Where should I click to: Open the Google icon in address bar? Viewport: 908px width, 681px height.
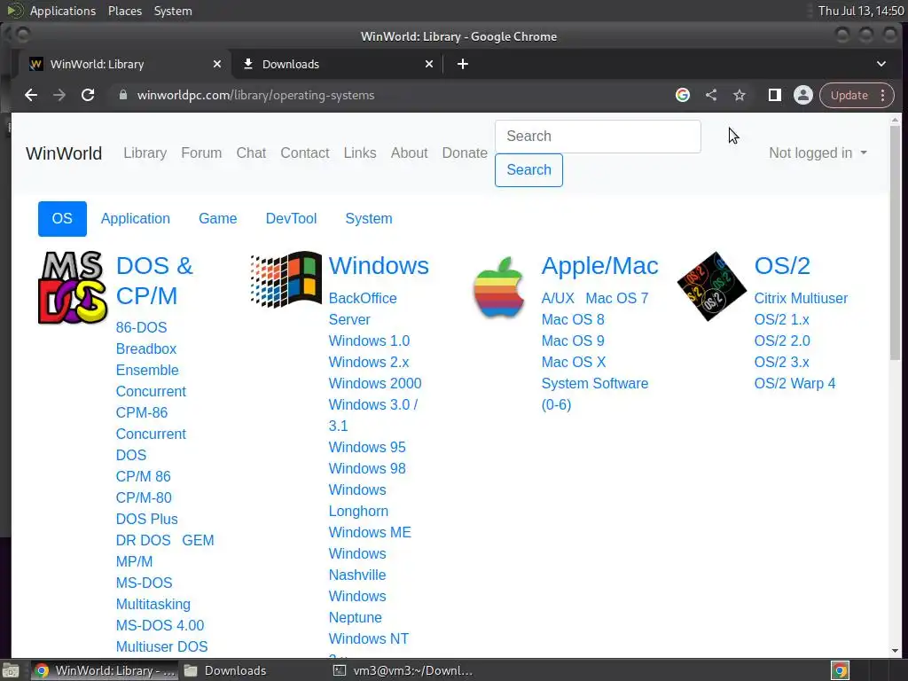(683, 95)
